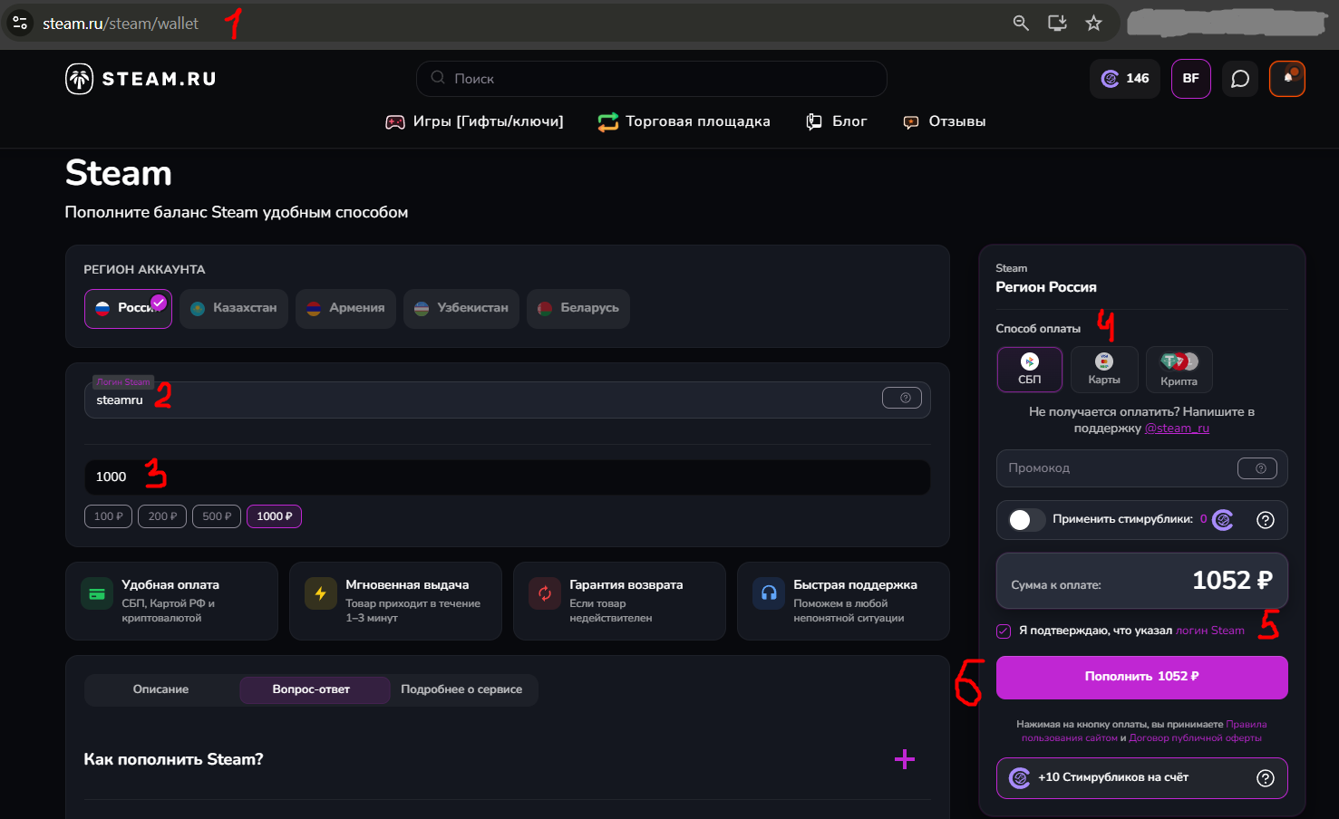Choose the 1000 ₽ preset amount
The image size is (1339, 819).
point(275,516)
